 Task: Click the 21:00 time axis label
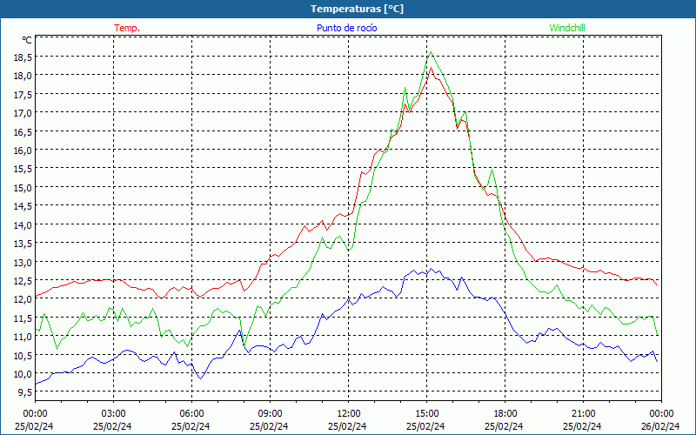click(583, 414)
